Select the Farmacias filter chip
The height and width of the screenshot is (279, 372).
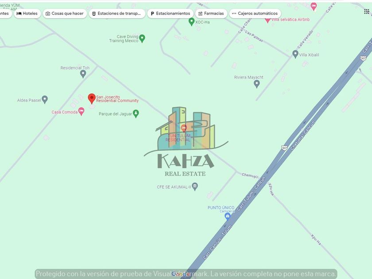pos(211,14)
